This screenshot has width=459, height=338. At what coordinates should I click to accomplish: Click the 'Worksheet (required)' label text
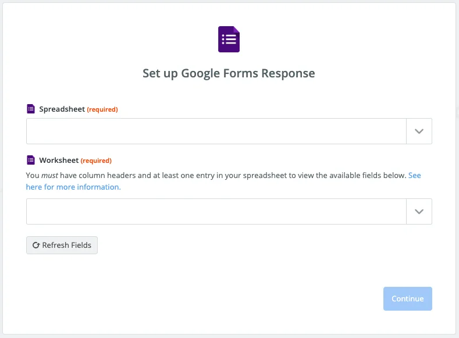point(75,161)
